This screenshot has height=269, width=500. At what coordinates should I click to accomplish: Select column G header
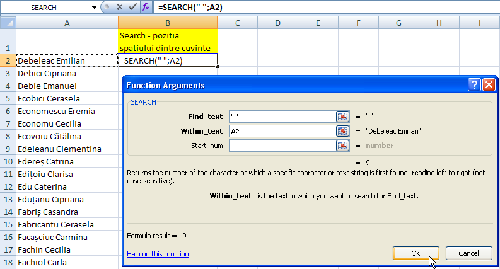[x=398, y=23]
